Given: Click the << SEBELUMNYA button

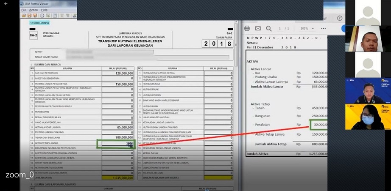Looking at the screenshot, I should [39, 23].
